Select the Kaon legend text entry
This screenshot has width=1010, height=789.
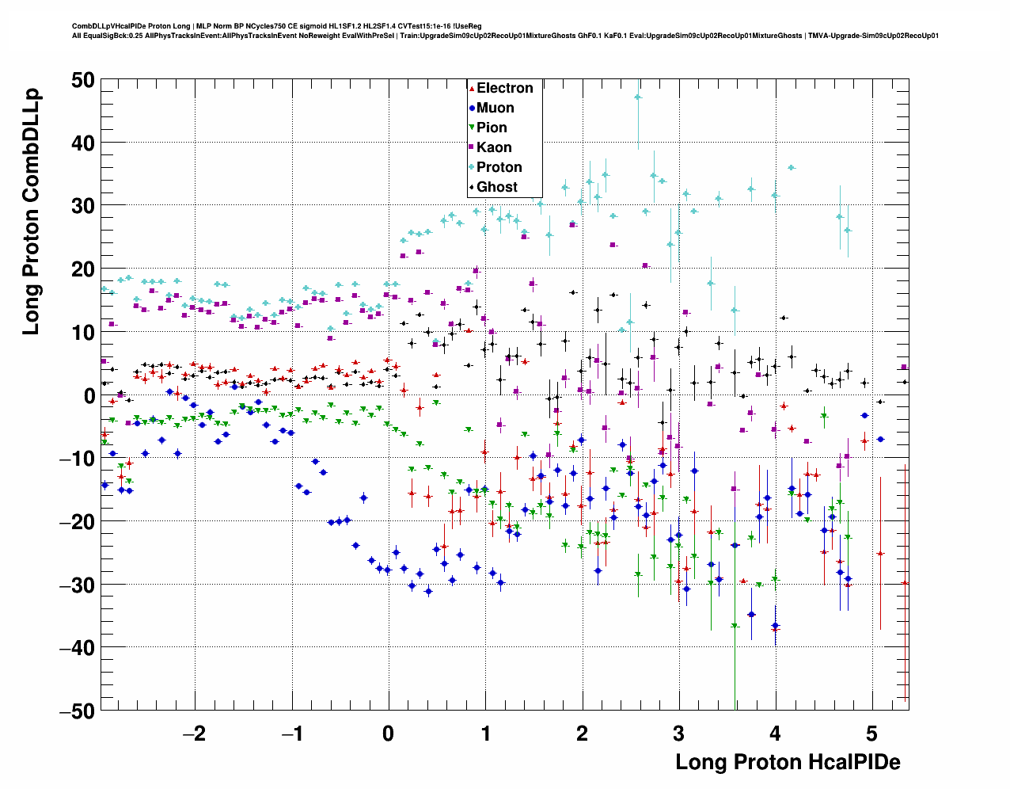click(494, 147)
